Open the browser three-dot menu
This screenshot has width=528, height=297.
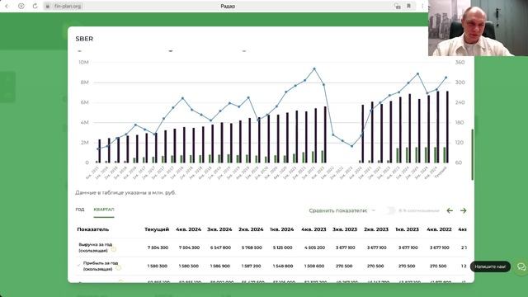tap(422, 6)
